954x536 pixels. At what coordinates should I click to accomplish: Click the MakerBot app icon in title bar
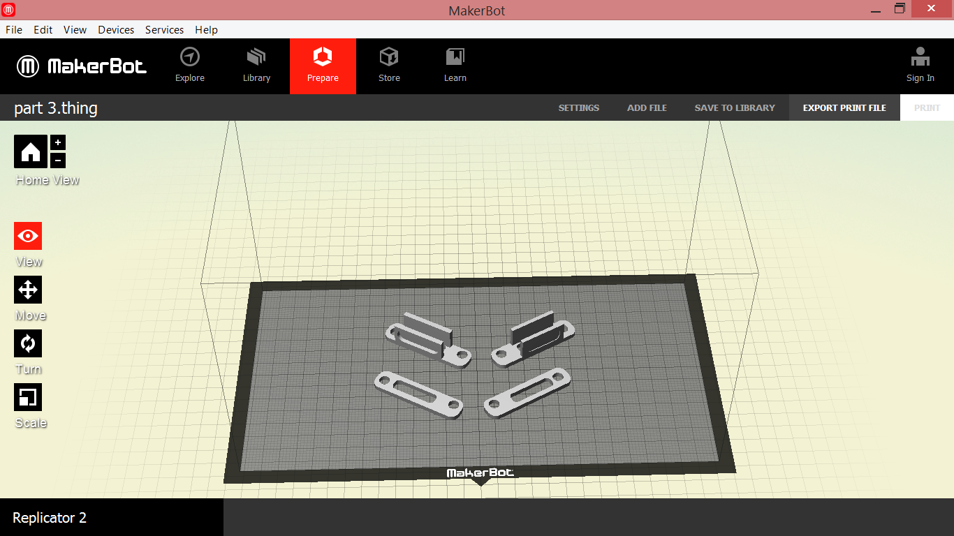point(9,10)
